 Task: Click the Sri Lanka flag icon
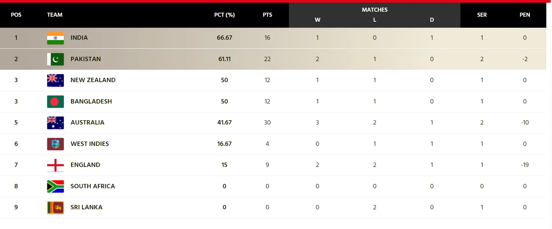56,208
